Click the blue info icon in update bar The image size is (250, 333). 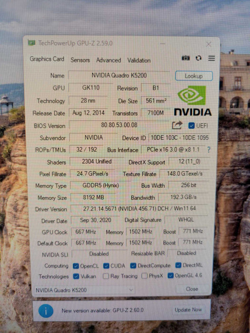pyautogui.click(x=46, y=311)
